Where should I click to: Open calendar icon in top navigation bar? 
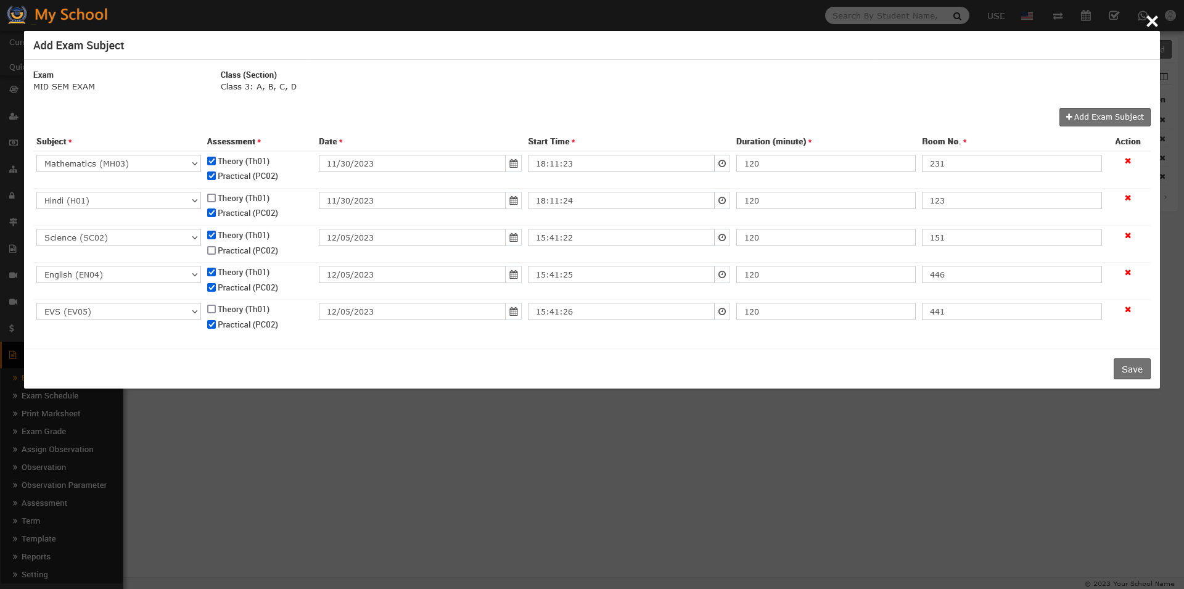coord(1085,16)
